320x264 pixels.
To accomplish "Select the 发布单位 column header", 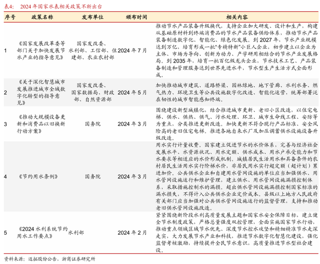I will (x=92, y=17).
